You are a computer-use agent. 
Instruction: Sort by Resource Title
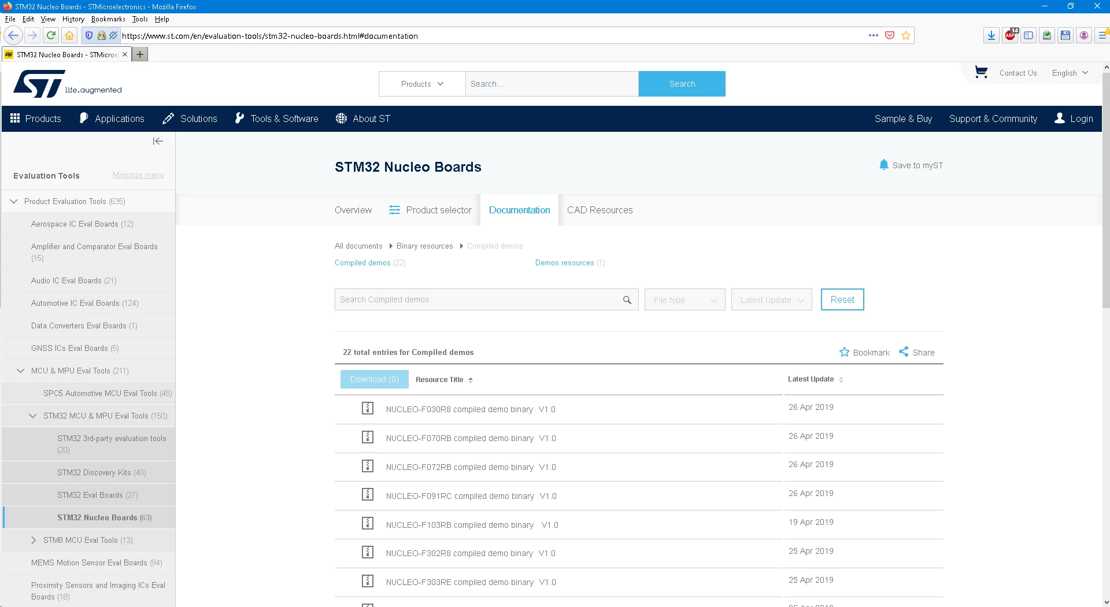[x=444, y=380]
